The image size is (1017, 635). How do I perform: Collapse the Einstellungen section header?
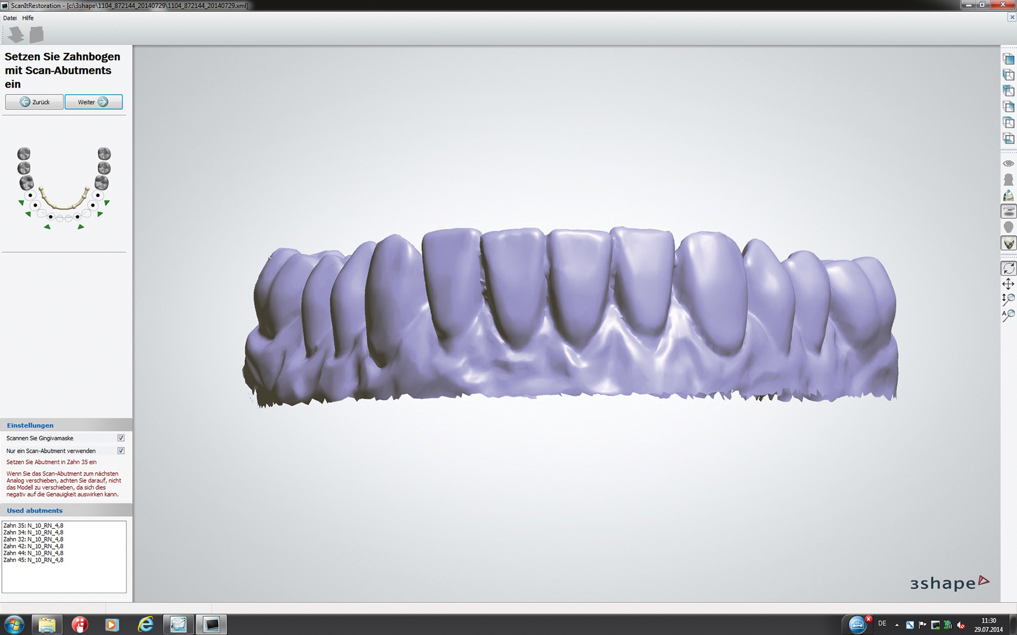[30, 425]
